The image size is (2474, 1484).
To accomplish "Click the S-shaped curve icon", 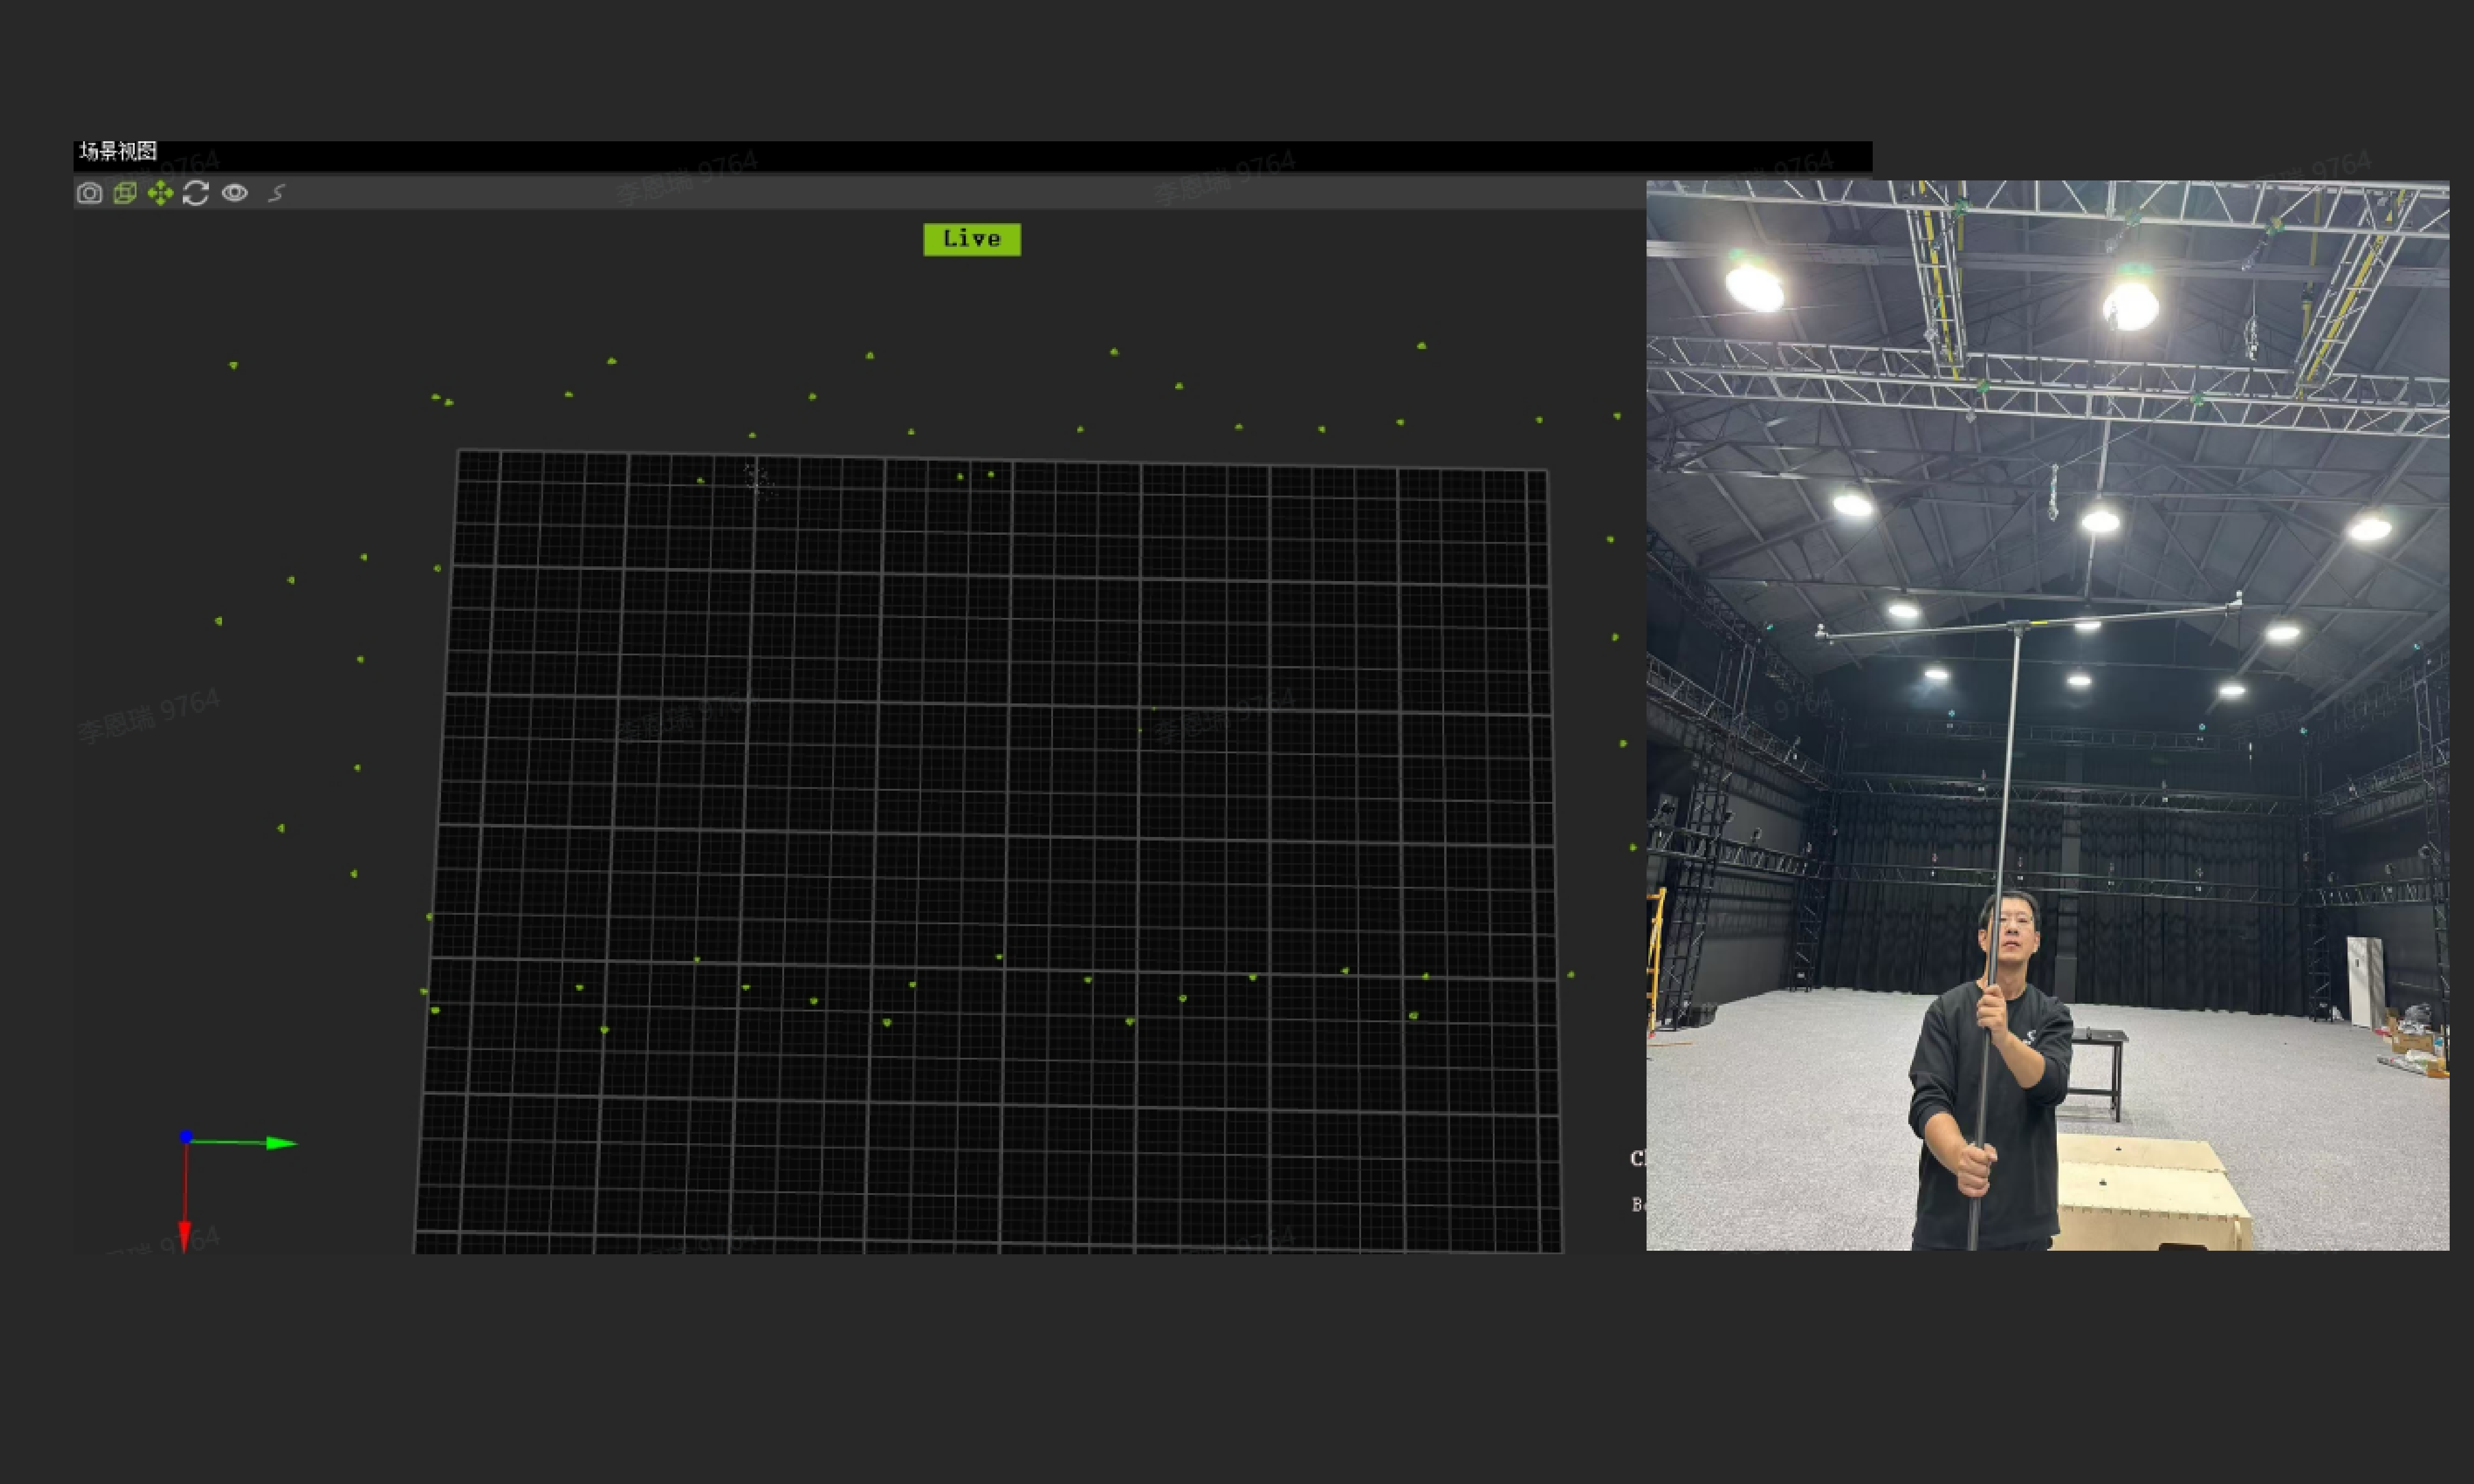I will (x=277, y=193).
